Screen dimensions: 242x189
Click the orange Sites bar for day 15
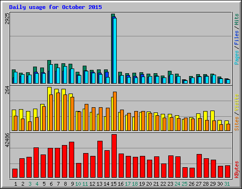coord(115,111)
